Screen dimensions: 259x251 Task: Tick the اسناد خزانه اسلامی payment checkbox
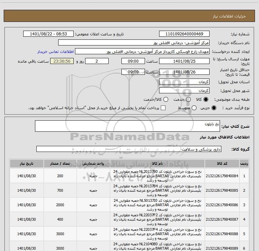pos(163,108)
